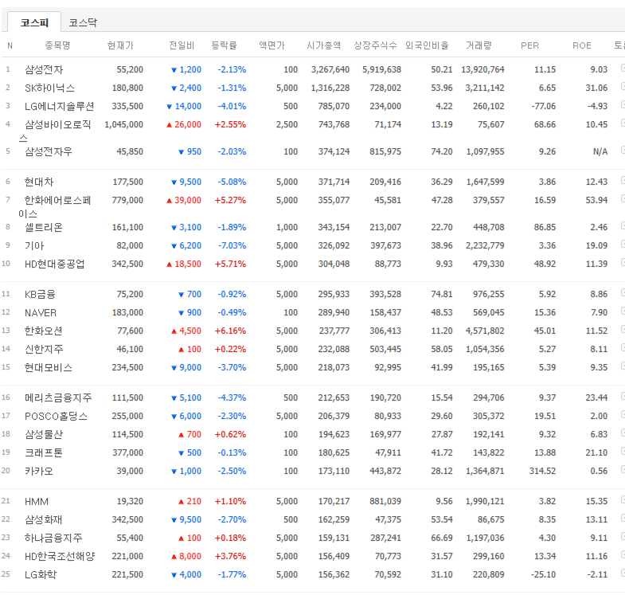Click the 카카오 stock name
The image size is (625, 595).
click(x=39, y=472)
